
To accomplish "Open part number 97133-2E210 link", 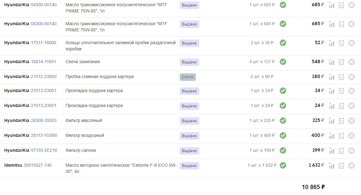I will pyautogui.click(x=44, y=151).
